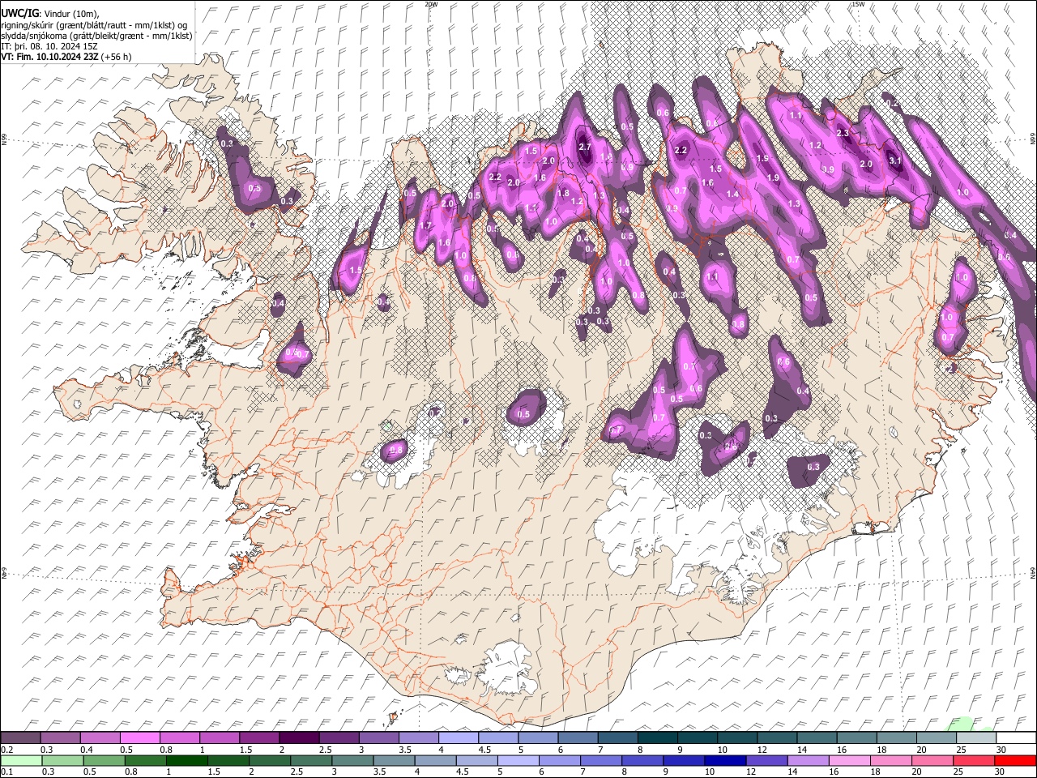Click the 'slydda/snjókoma' description line
The width and height of the screenshot is (1037, 778).
pos(96,36)
